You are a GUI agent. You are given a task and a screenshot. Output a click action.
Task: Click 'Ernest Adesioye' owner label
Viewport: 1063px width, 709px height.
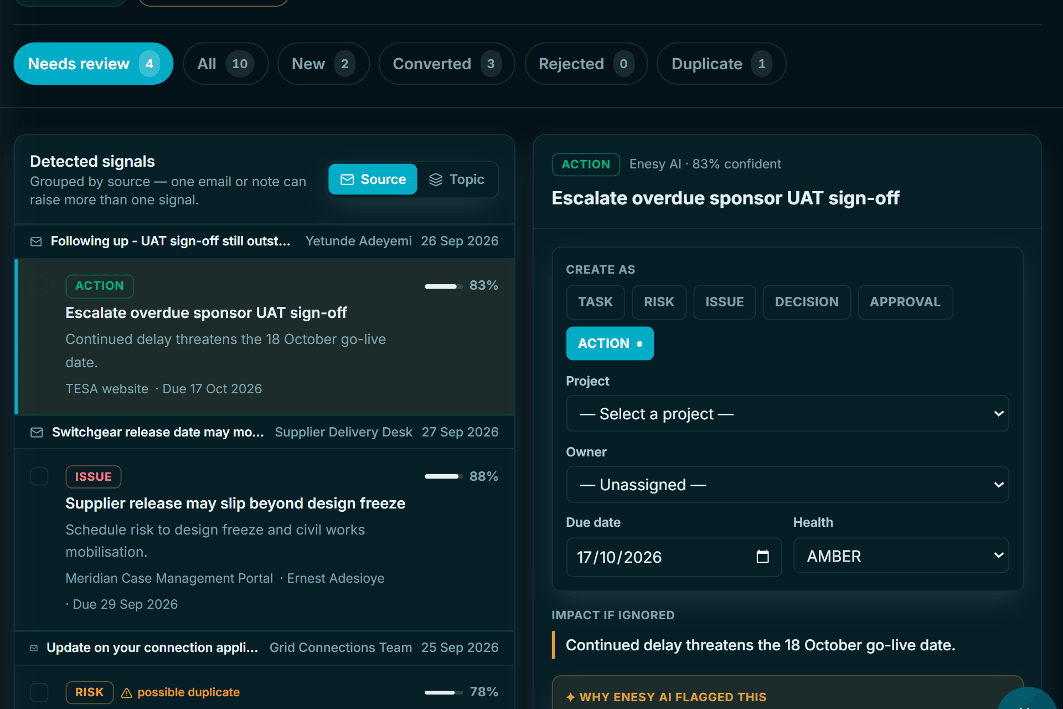(336, 579)
